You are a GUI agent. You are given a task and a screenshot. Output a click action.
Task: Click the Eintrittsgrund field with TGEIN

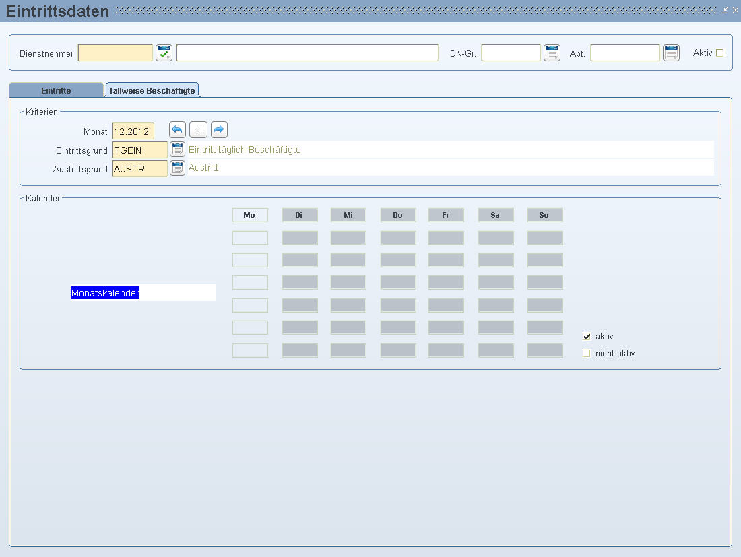pyautogui.click(x=140, y=150)
